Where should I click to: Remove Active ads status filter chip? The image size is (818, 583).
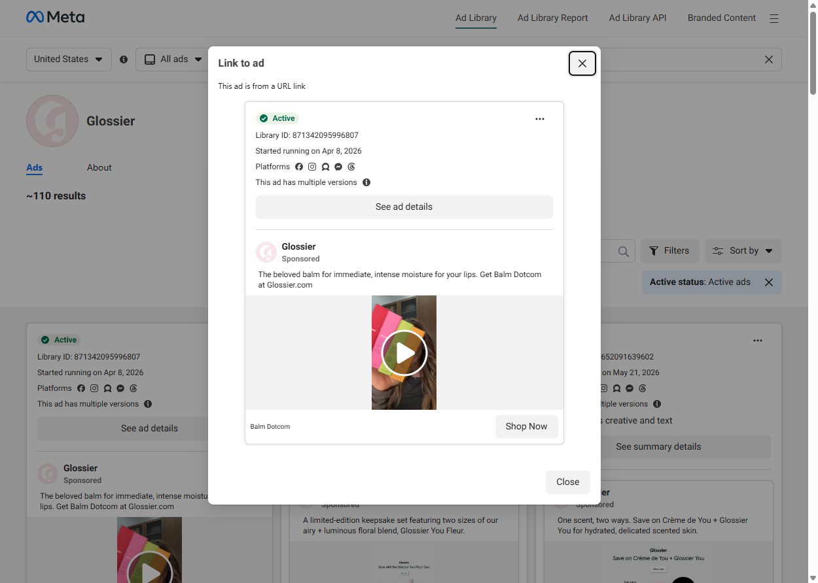(x=769, y=282)
